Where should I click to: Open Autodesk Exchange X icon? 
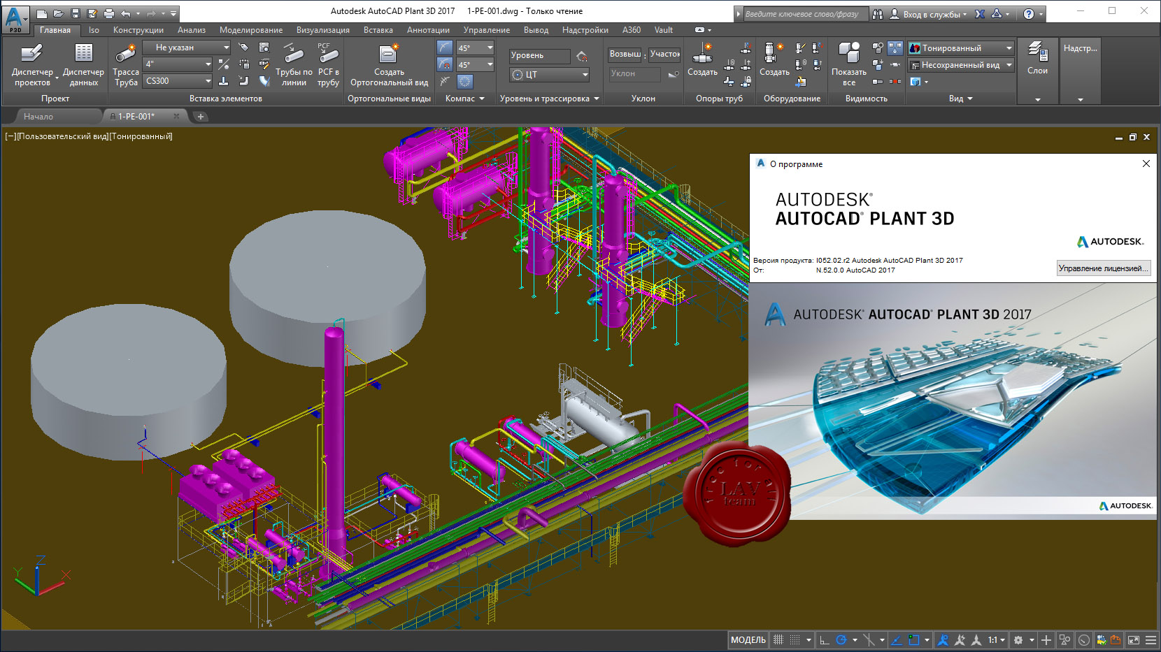tap(980, 14)
